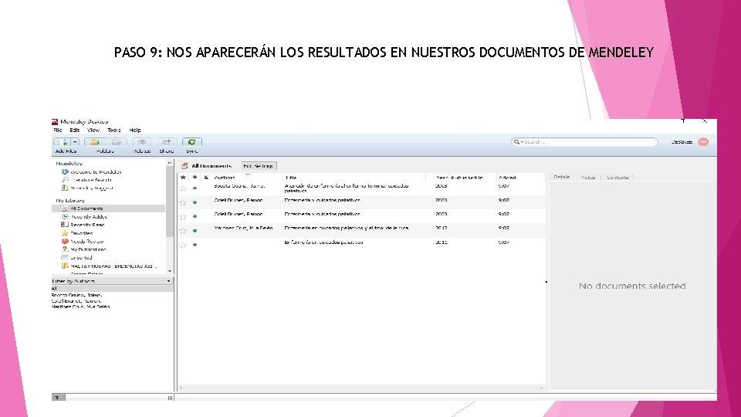Click the Create Folder toolbar icon
741x417 pixels.
click(95, 142)
